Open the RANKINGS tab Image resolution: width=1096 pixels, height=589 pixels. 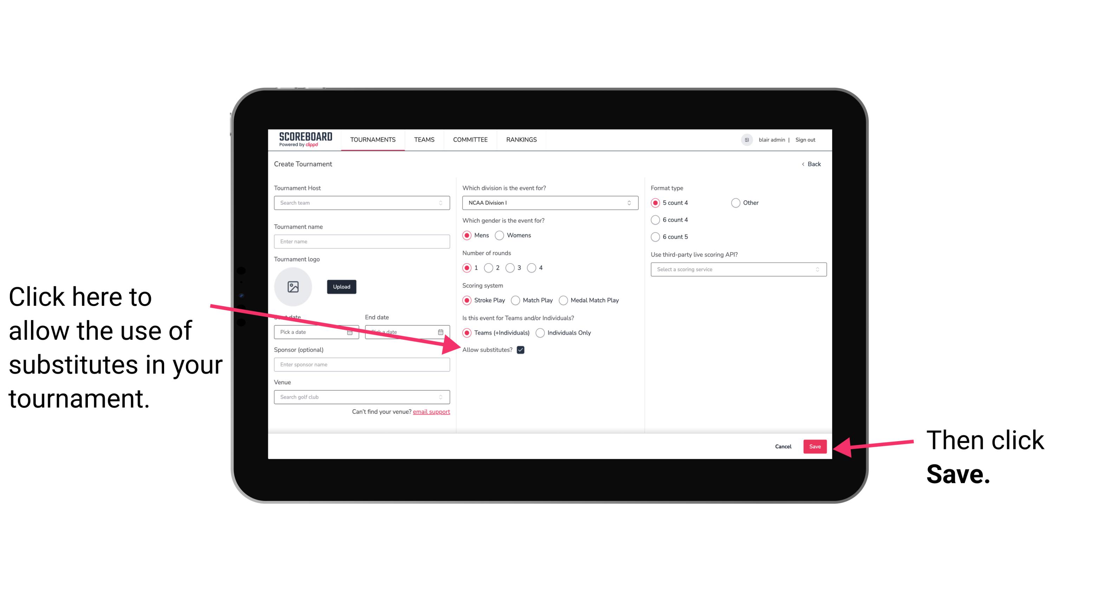point(521,139)
